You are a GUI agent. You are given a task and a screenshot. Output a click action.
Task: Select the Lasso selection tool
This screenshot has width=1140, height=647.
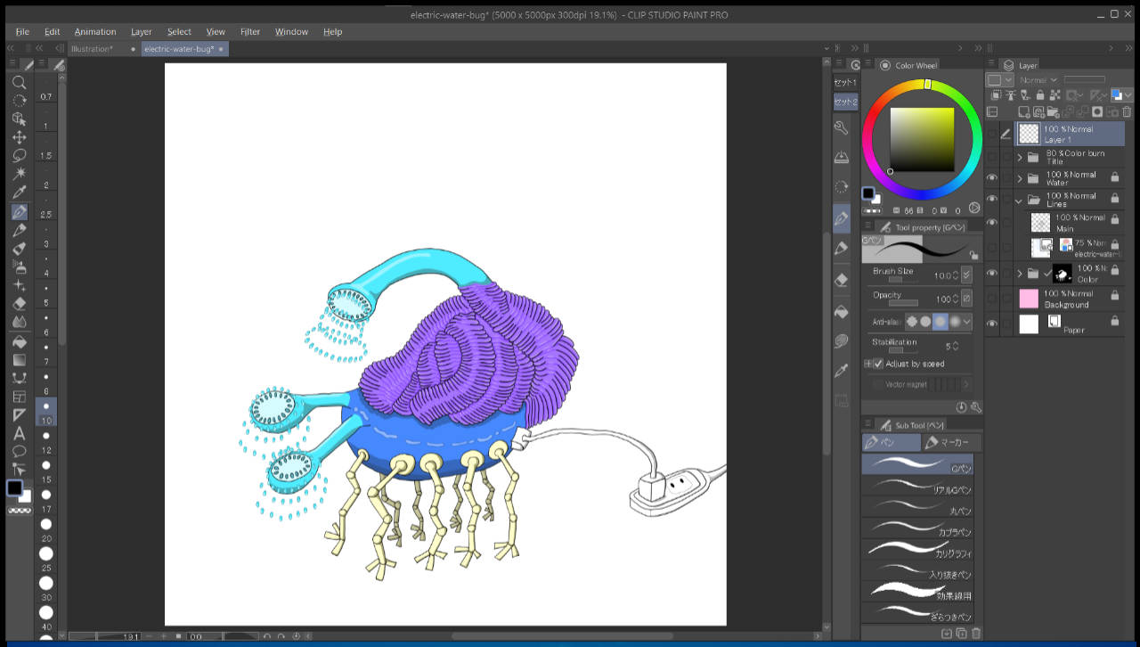pyautogui.click(x=19, y=155)
